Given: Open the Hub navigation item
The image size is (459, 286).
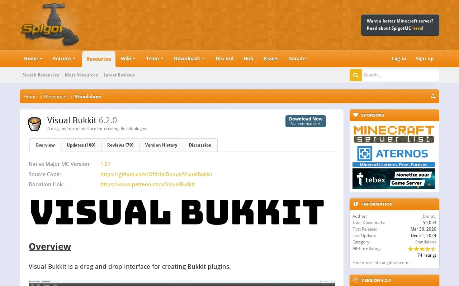Looking at the screenshot, I should (x=248, y=59).
